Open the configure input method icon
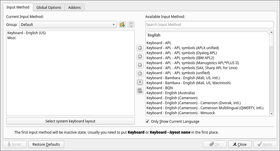 coord(140,82)
